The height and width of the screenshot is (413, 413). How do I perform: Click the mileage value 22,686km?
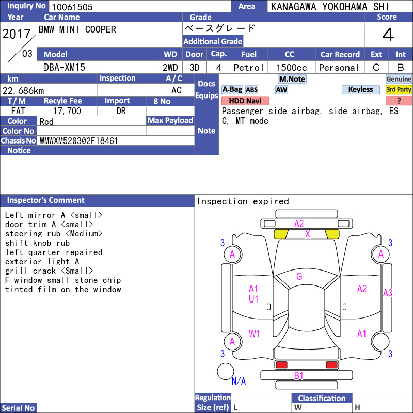click(x=23, y=91)
